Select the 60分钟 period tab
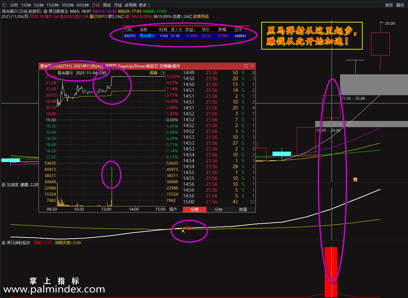 pyautogui.click(x=82, y=5)
